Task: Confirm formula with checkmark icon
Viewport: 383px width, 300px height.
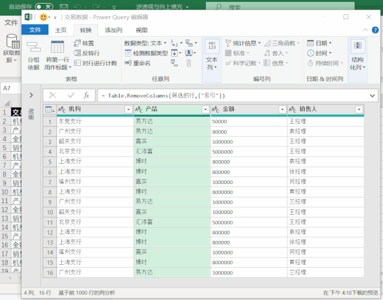Action: pos(71,96)
